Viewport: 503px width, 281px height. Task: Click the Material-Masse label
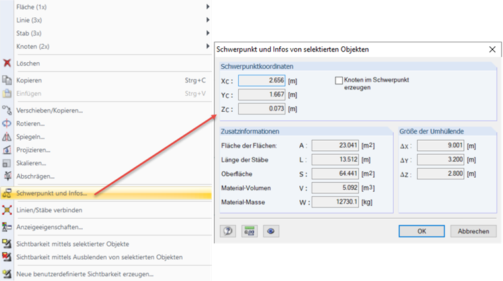point(243,202)
